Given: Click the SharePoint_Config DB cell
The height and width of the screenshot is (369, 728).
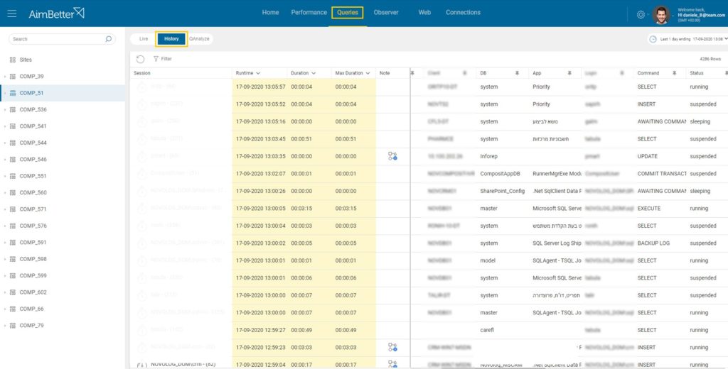Looking at the screenshot, I should click(x=503, y=191).
